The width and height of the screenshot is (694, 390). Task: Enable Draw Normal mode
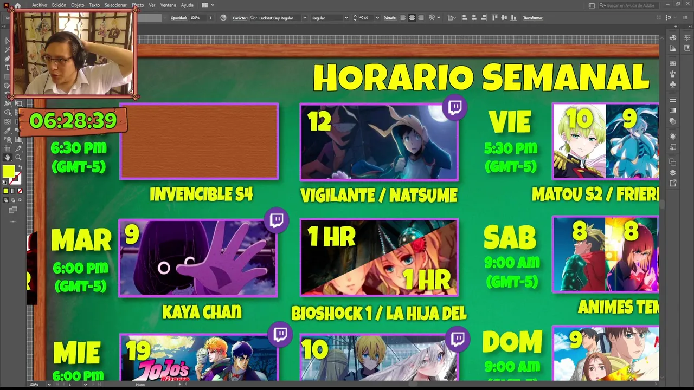tap(6, 200)
